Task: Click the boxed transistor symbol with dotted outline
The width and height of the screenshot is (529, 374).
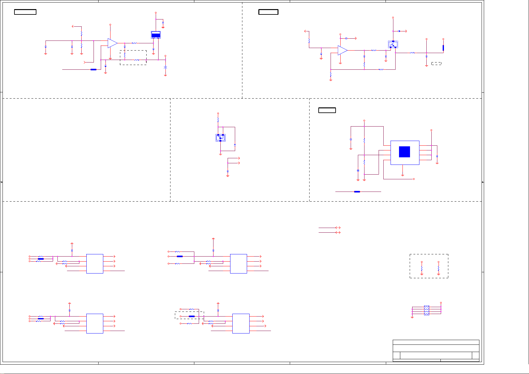Action: tap(393, 44)
